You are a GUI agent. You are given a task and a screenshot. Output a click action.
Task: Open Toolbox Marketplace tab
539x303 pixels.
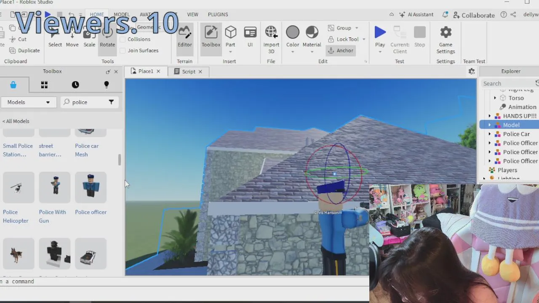13,85
